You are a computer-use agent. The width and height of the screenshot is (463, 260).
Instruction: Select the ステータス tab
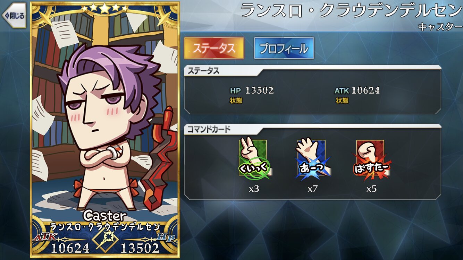(214, 48)
